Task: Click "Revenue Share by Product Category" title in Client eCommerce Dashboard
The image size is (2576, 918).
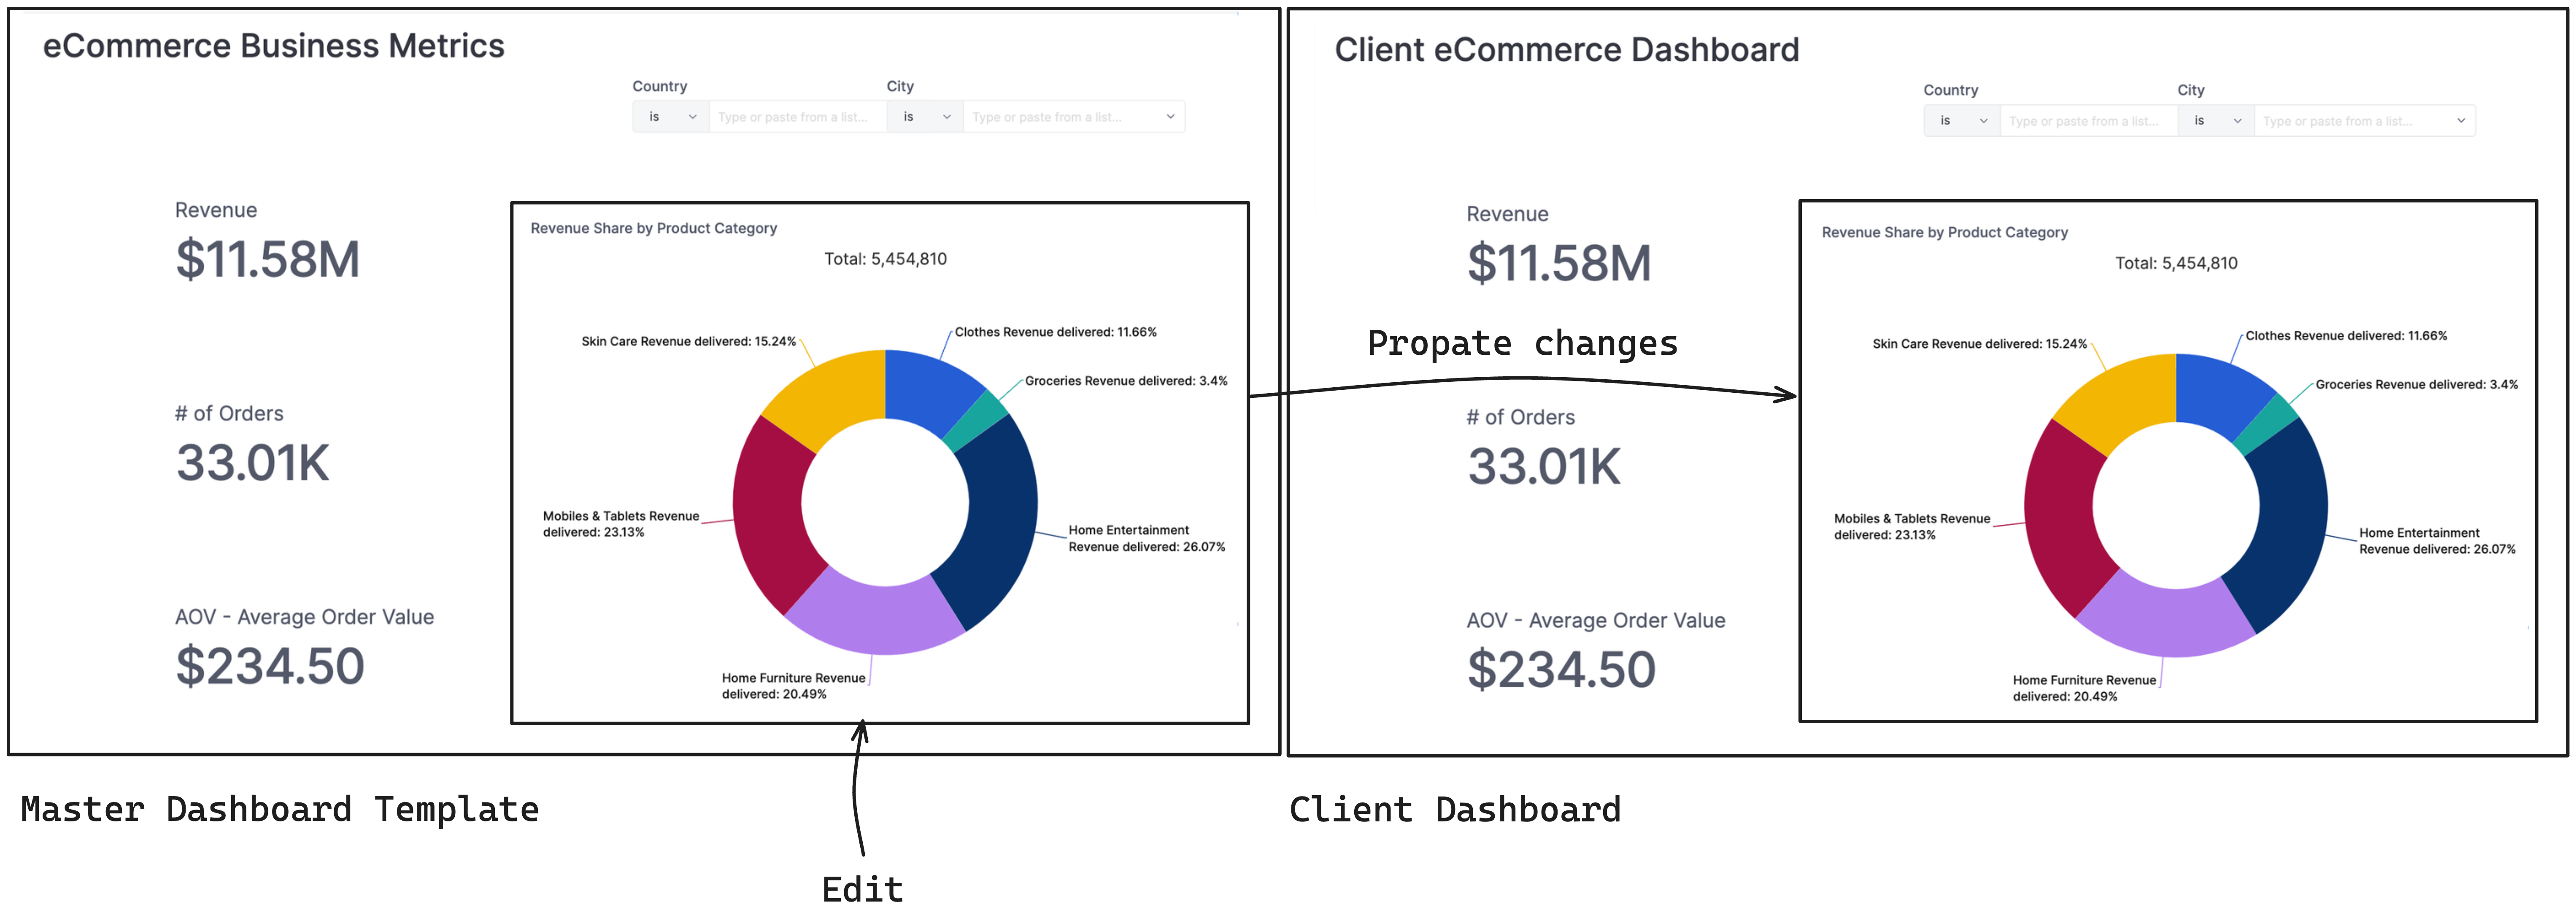Action: (x=1944, y=232)
